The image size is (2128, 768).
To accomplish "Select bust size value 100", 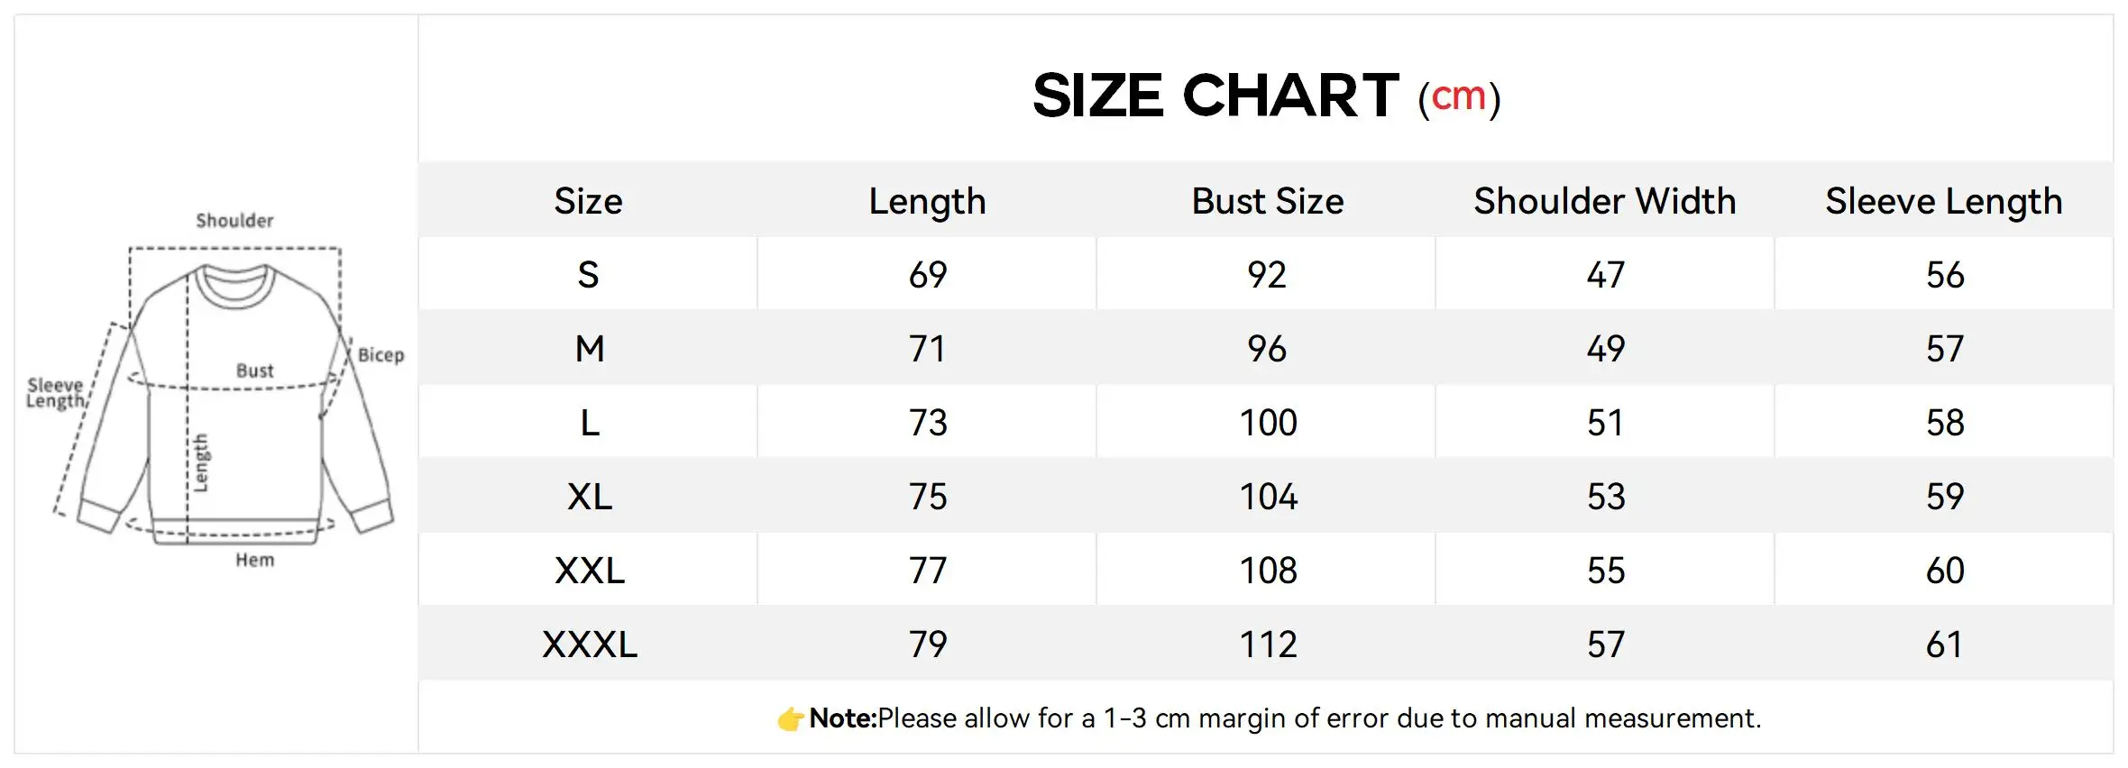I will pos(1268,423).
